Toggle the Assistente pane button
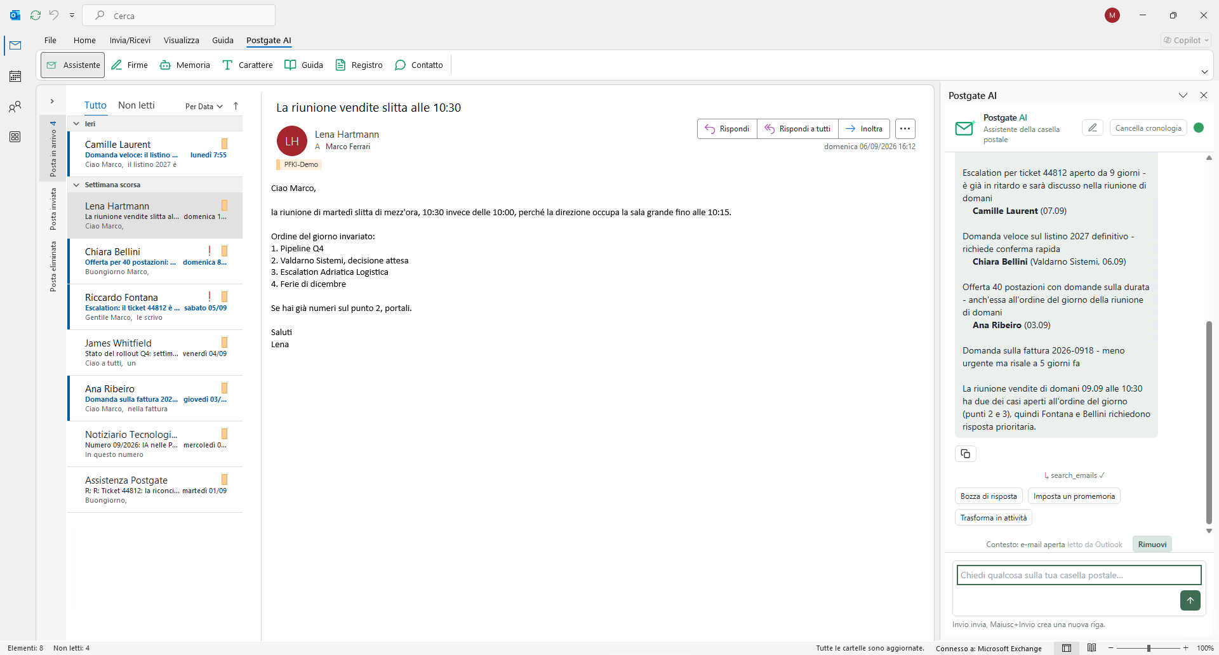This screenshot has width=1219, height=655. coord(73,65)
